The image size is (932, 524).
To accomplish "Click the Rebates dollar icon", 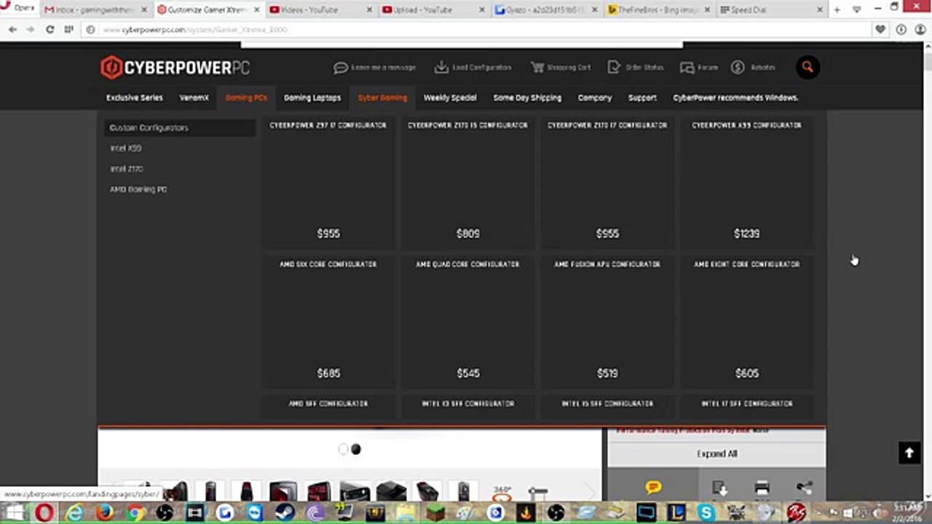I will [738, 68].
